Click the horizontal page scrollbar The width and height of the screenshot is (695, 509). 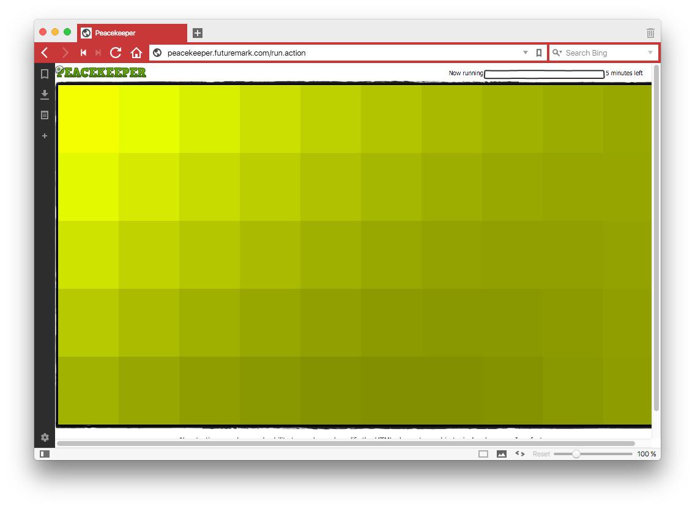(x=346, y=444)
